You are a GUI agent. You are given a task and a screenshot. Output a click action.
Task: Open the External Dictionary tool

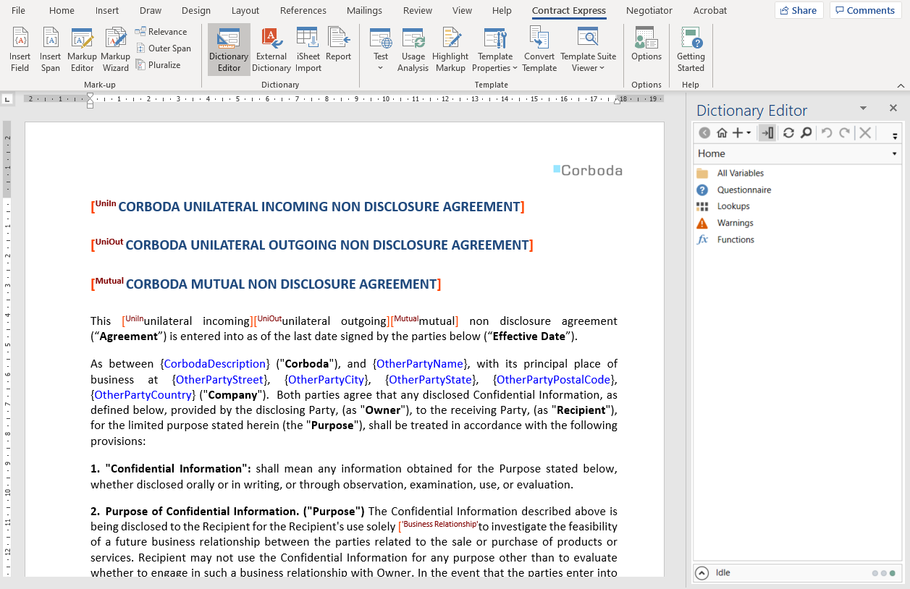click(271, 49)
